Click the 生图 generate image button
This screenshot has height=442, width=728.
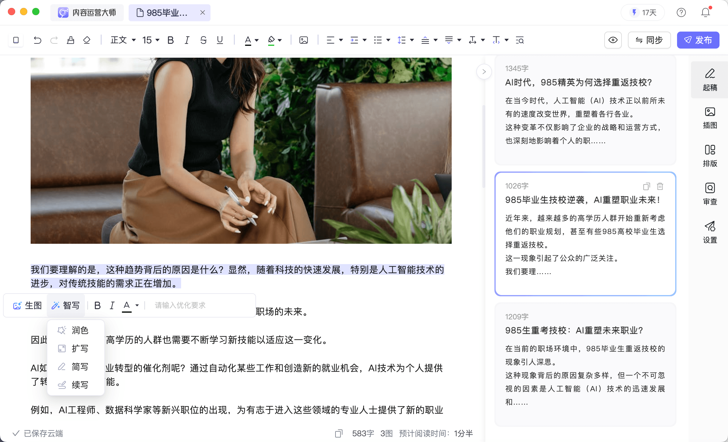pos(27,305)
